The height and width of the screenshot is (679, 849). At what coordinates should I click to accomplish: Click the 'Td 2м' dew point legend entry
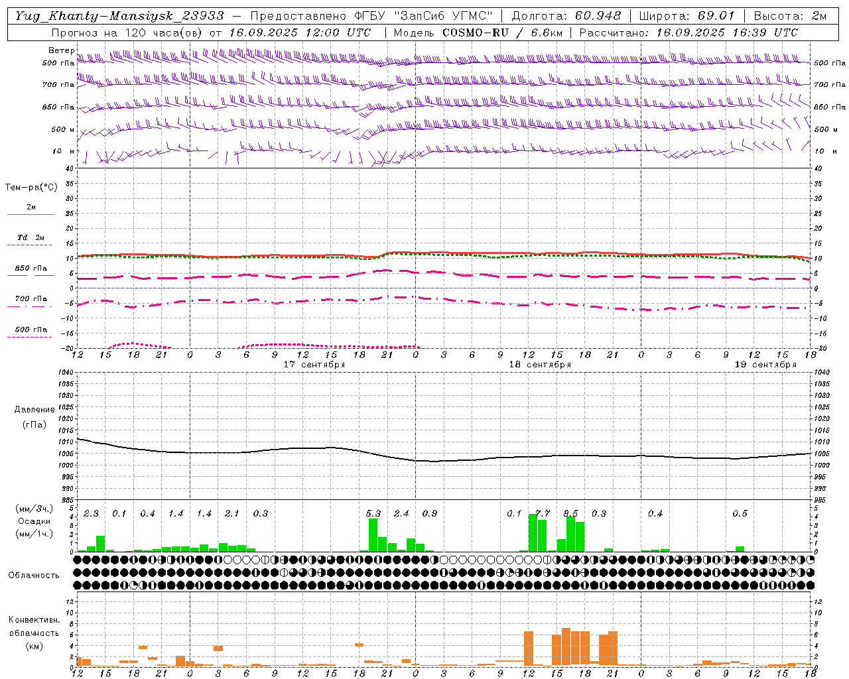[x=31, y=237]
